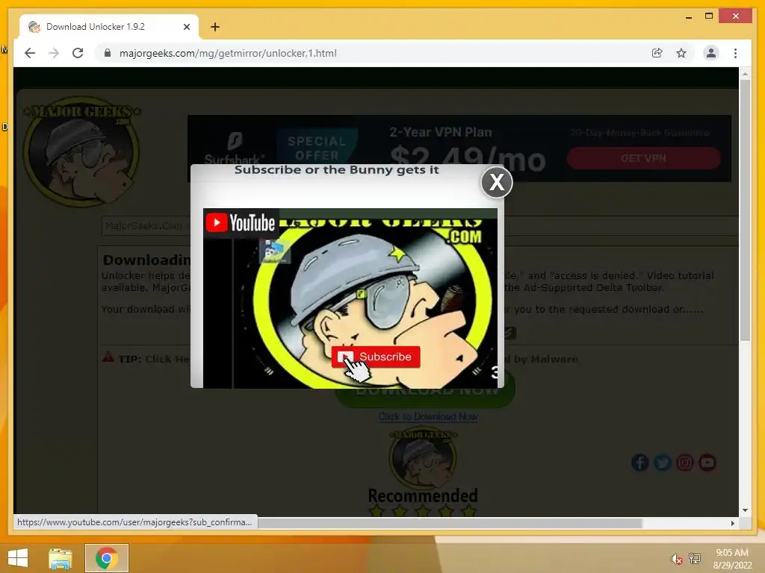Click the TIP warning triangle icon
This screenshot has width=765, height=573.
pos(108,357)
